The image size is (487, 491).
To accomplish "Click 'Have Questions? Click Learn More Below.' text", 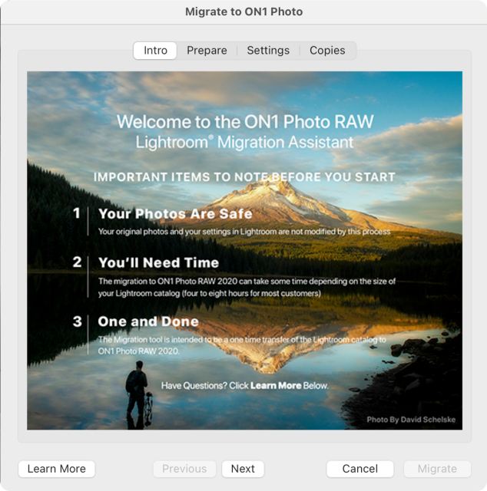I will tap(244, 385).
